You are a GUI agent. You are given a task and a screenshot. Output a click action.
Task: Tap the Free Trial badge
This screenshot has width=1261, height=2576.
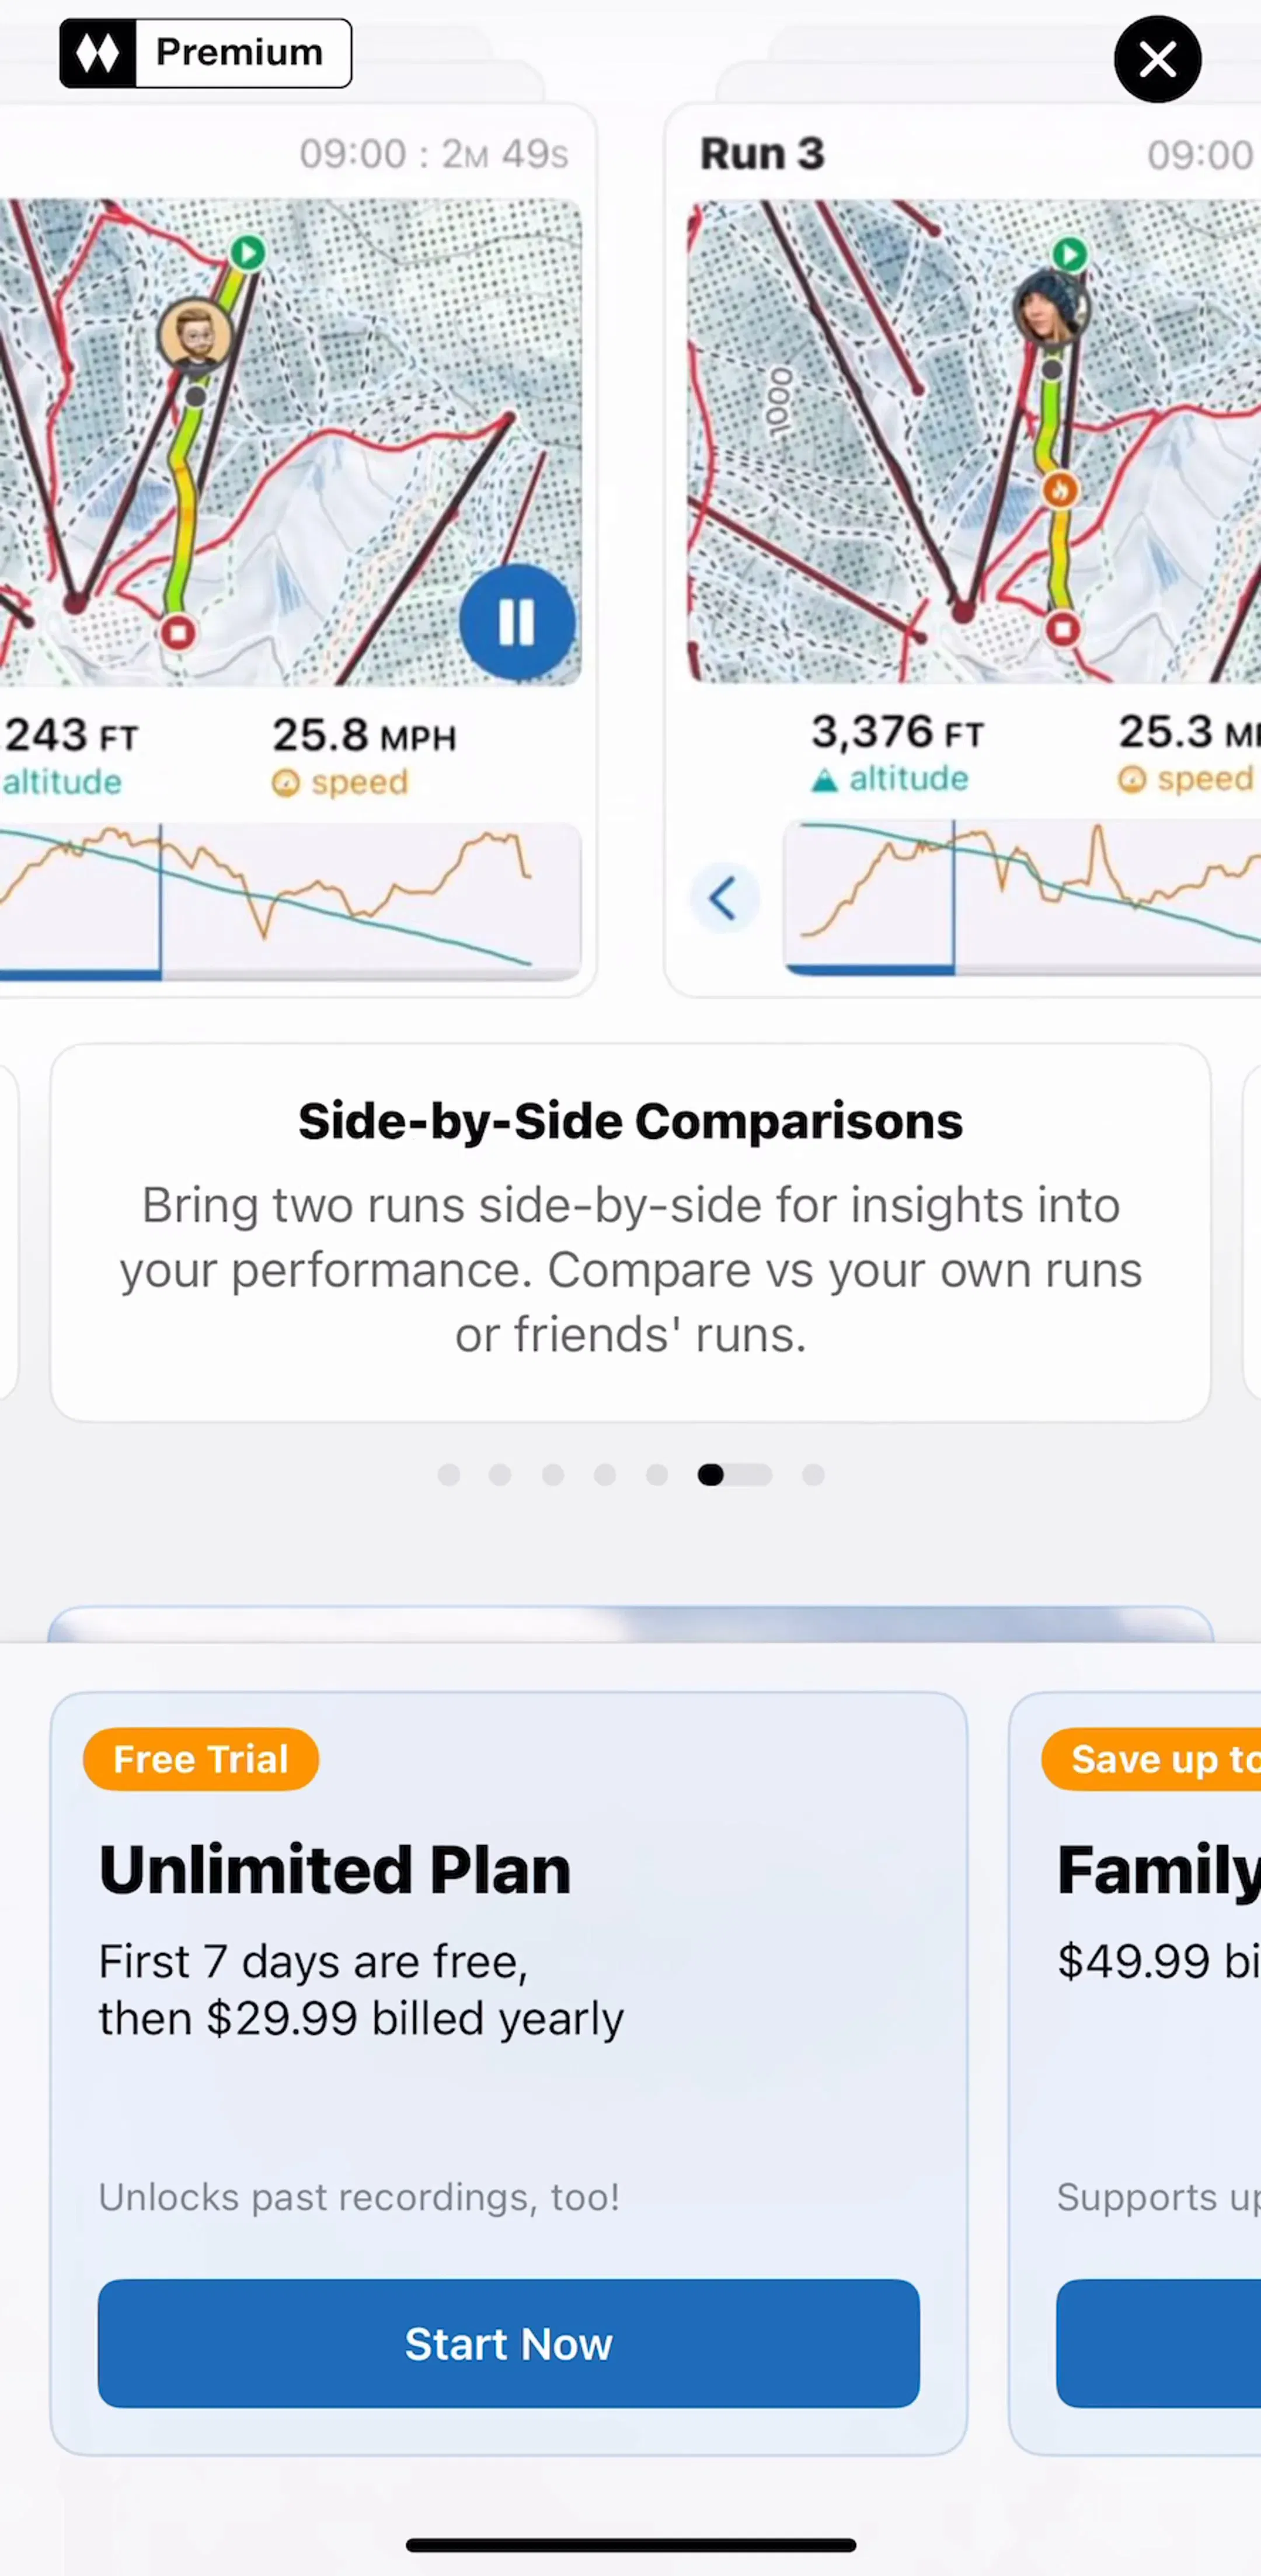(201, 1759)
